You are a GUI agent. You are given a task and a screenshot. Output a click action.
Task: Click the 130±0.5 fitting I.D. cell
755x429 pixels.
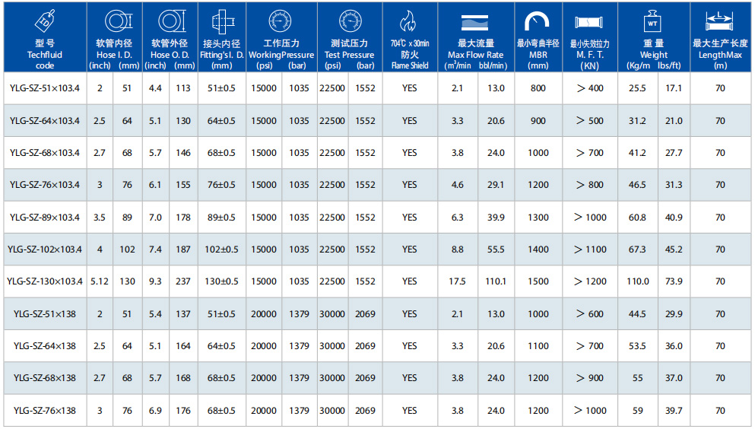pos(221,281)
